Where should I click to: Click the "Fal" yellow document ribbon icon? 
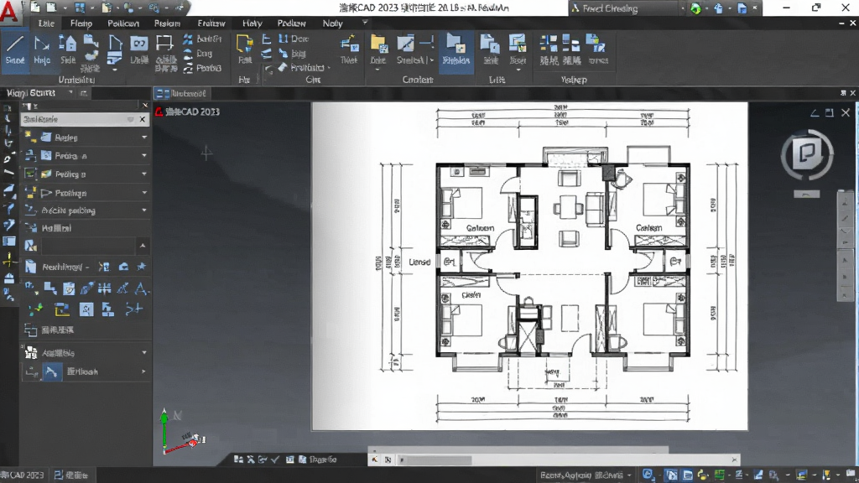point(245,49)
